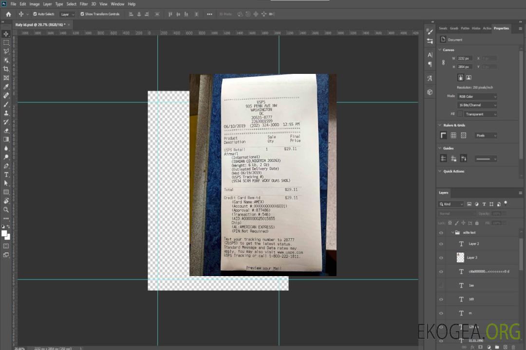526x350 pixels.
Task: Switch to the Actions panel tab
Action: pos(487,28)
